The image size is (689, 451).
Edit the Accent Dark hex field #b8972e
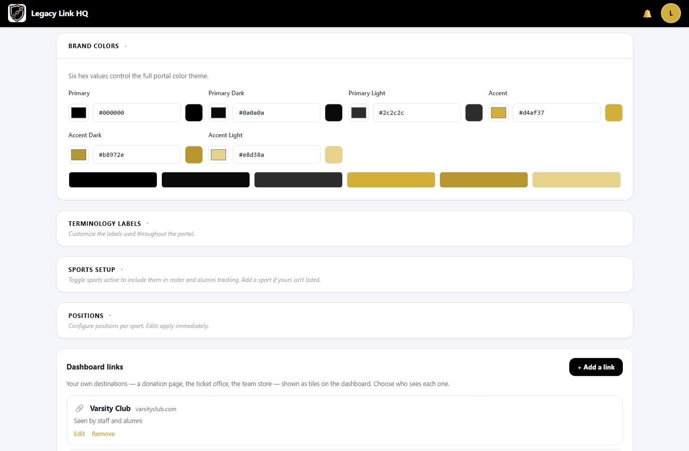(x=137, y=155)
